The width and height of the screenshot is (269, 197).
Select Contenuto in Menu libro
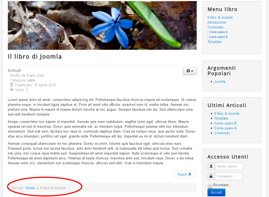[215, 27]
